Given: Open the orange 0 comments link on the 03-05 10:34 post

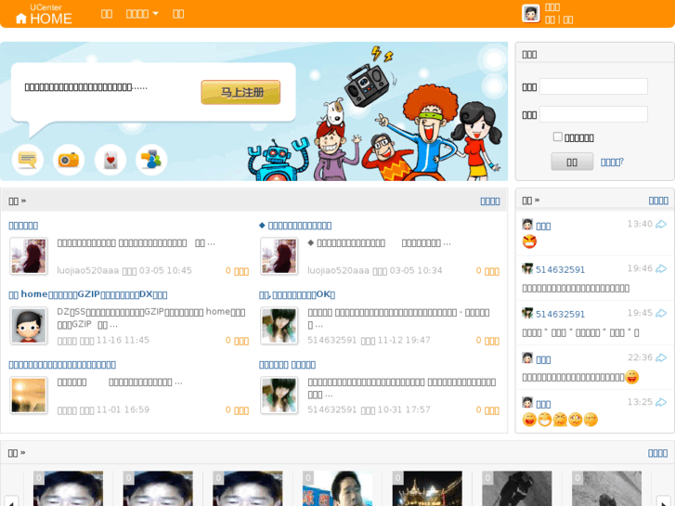Looking at the screenshot, I should tap(487, 271).
